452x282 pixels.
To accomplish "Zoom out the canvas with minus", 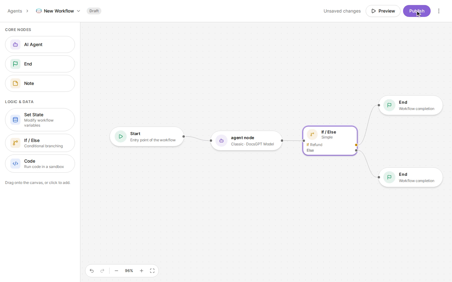I will tap(116, 271).
